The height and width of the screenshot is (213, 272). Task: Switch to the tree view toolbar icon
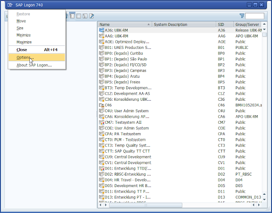pos(85,16)
